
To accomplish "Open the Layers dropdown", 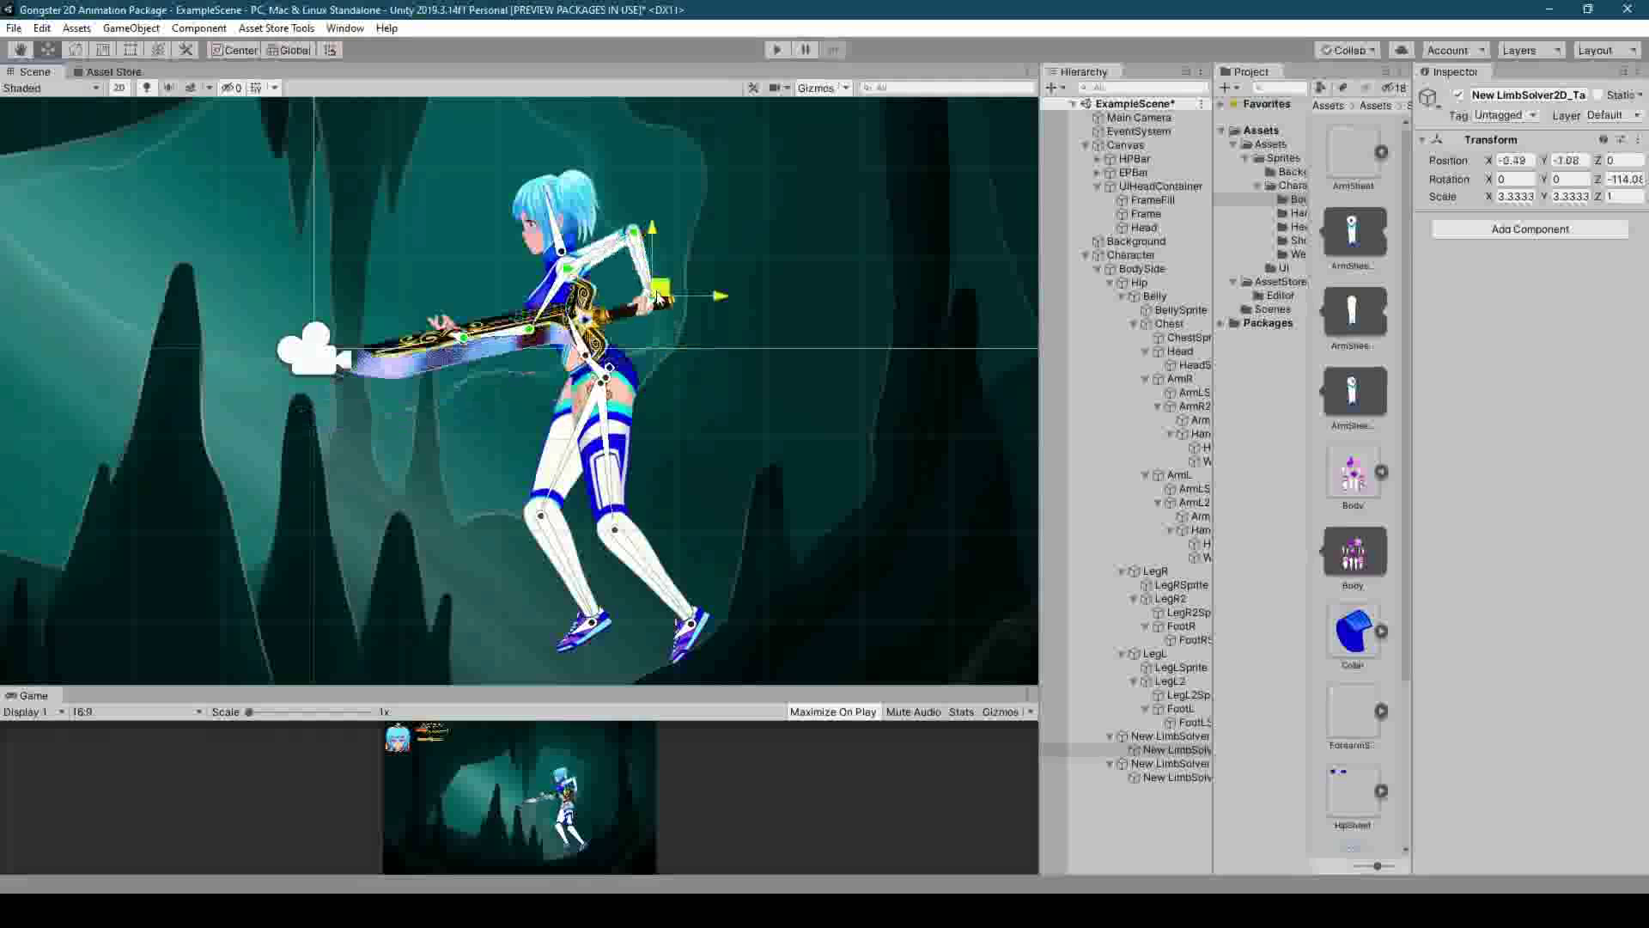I will (1531, 50).
